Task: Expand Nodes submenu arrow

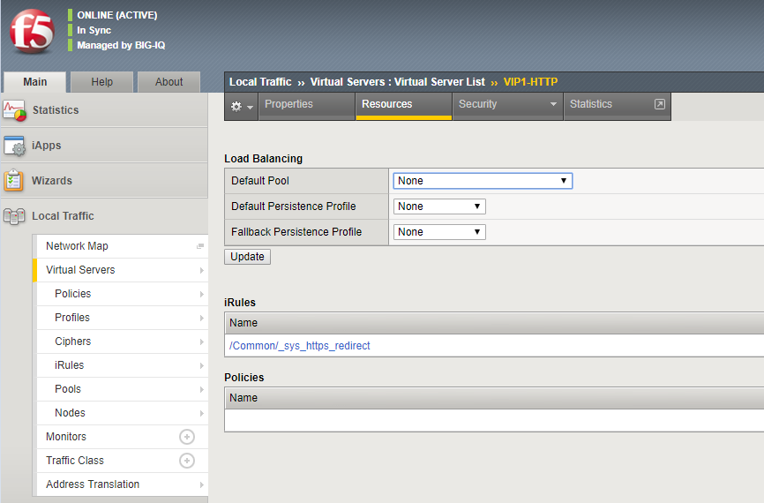Action: [202, 414]
